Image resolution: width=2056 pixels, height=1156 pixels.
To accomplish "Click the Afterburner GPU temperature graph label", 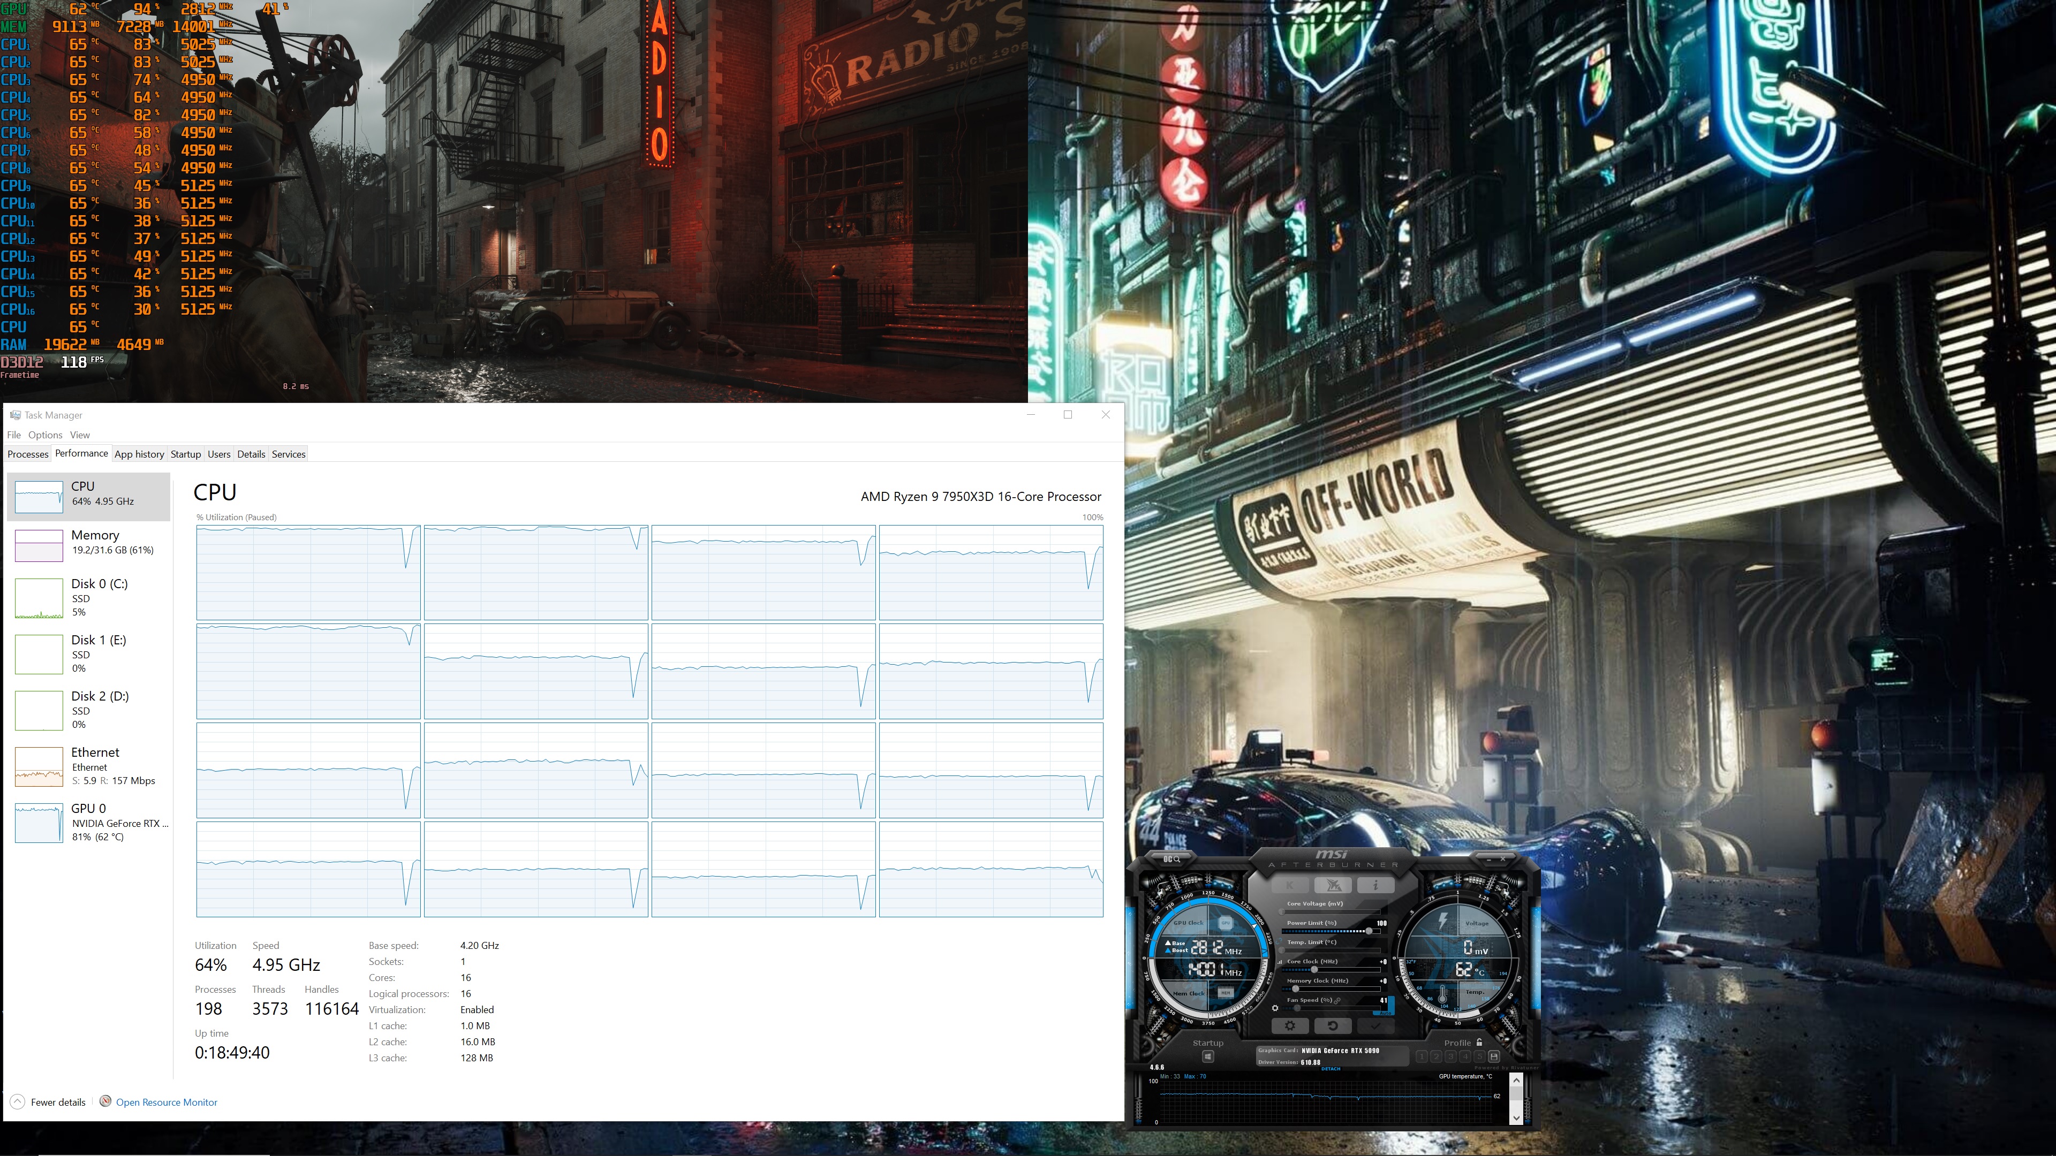I will pos(1465,1076).
